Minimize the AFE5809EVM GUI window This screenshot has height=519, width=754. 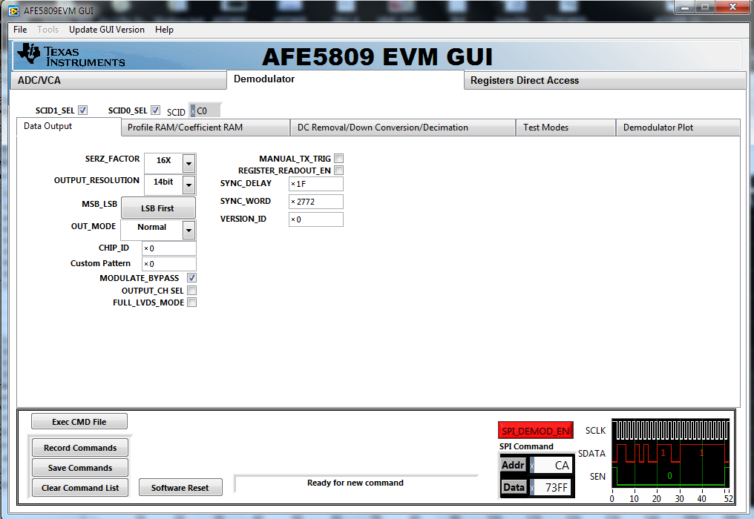point(685,7)
